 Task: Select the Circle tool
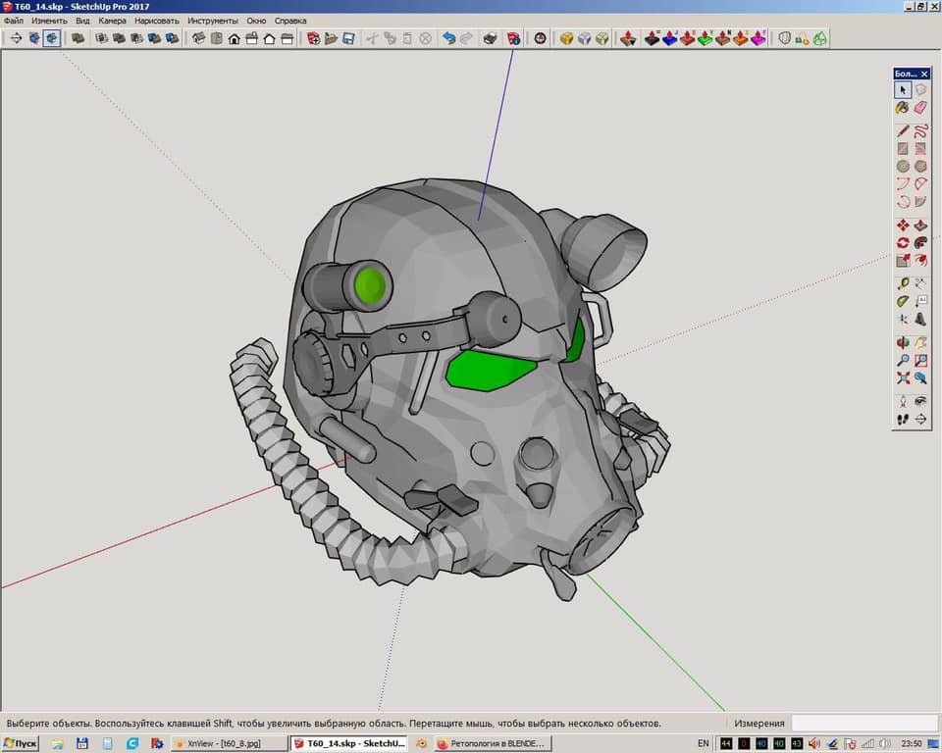click(903, 166)
